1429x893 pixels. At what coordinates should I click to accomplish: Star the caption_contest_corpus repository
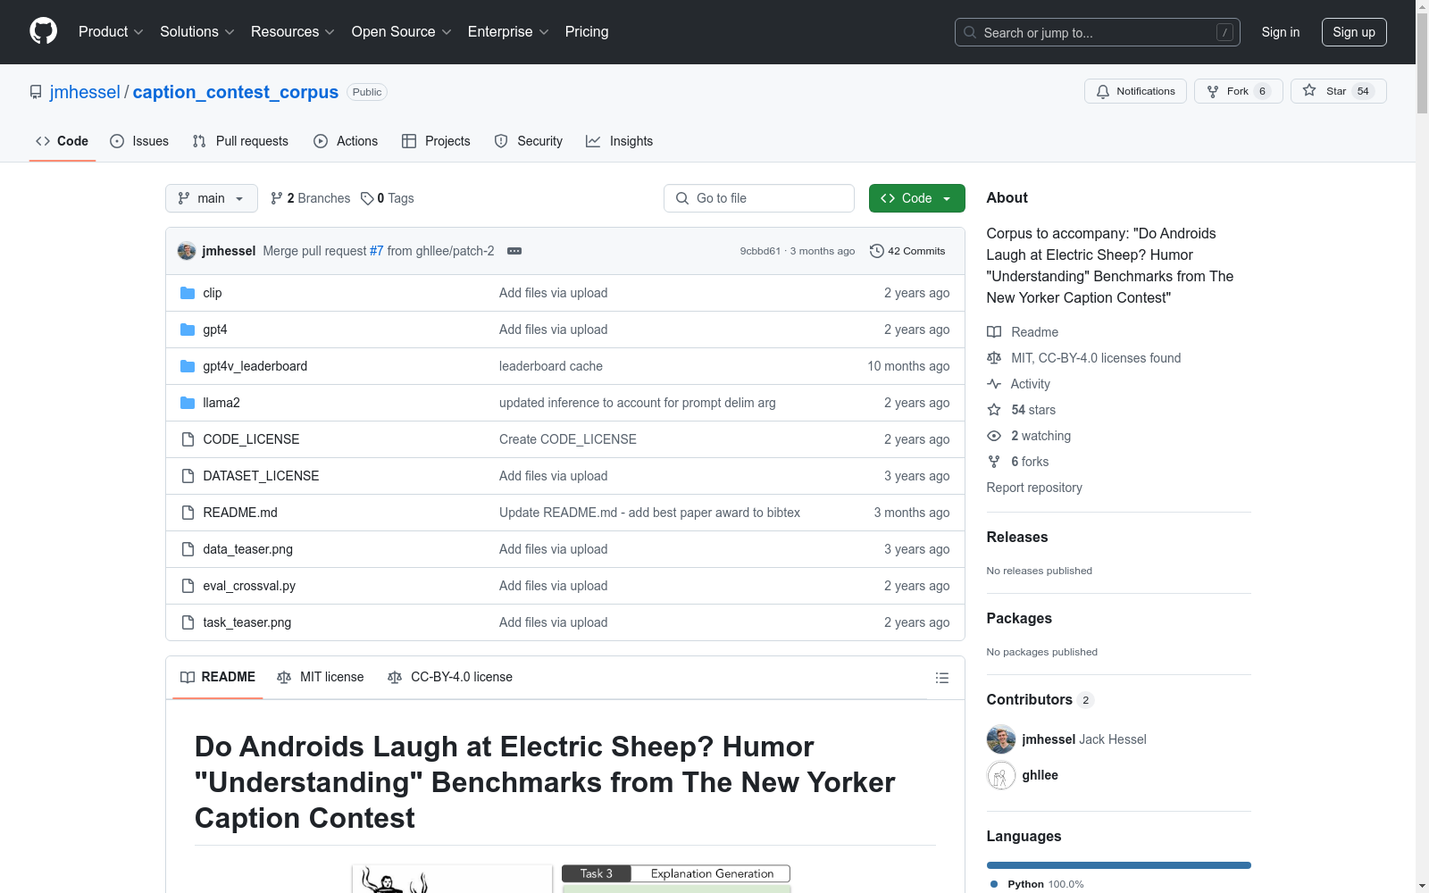(1338, 91)
